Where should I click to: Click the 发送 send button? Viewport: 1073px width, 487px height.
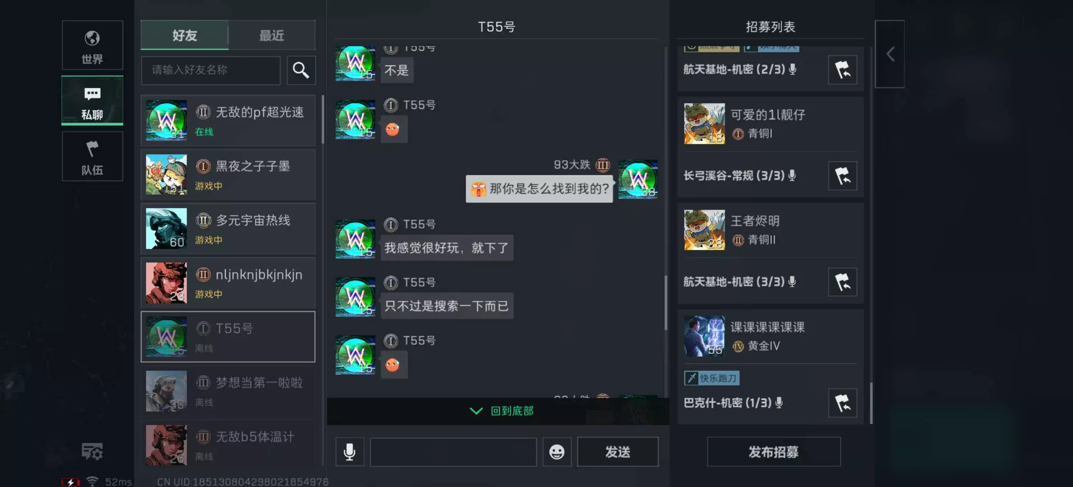click(618, 451)
